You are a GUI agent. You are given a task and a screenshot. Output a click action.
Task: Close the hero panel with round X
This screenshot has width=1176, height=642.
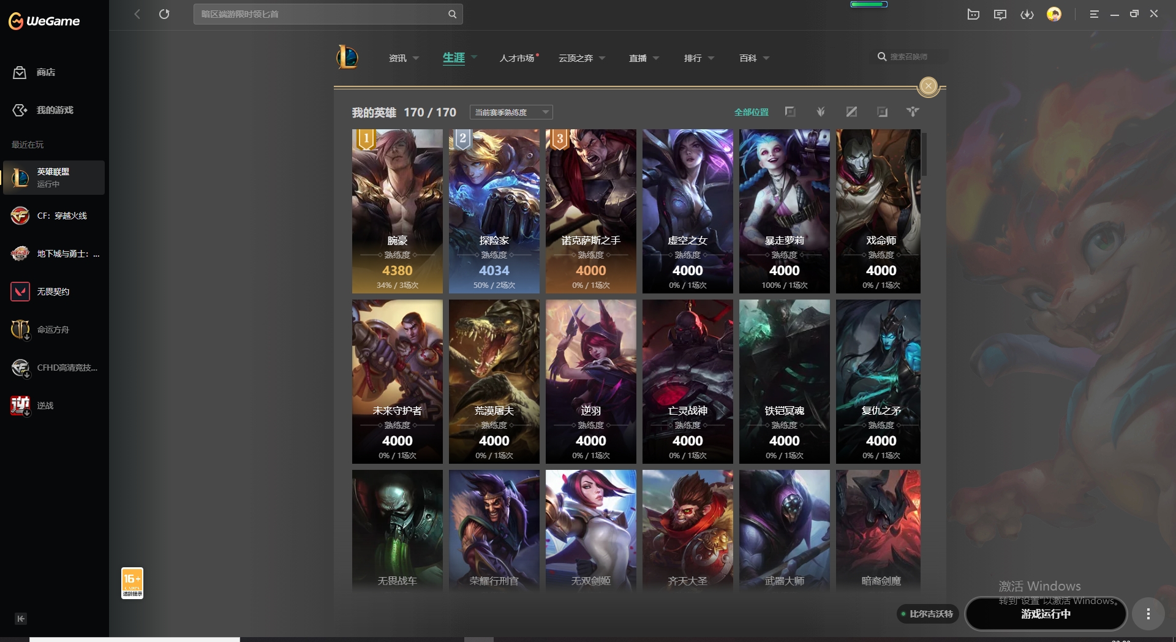pyautogui.click(x=929, y=86)
